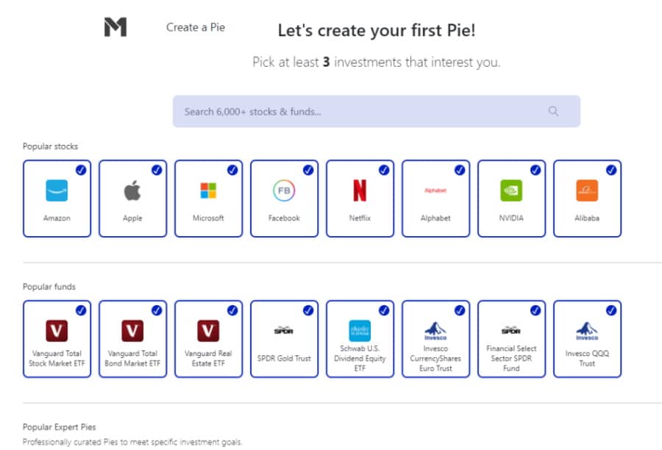Viewport: 662px width, 450px height.
Task: Click the Facebook FB logo
Action: [x=284, y=190]
